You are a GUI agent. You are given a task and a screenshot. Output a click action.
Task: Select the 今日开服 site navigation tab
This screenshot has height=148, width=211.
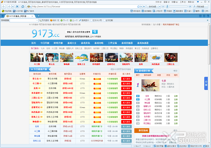tap(45, 43)
